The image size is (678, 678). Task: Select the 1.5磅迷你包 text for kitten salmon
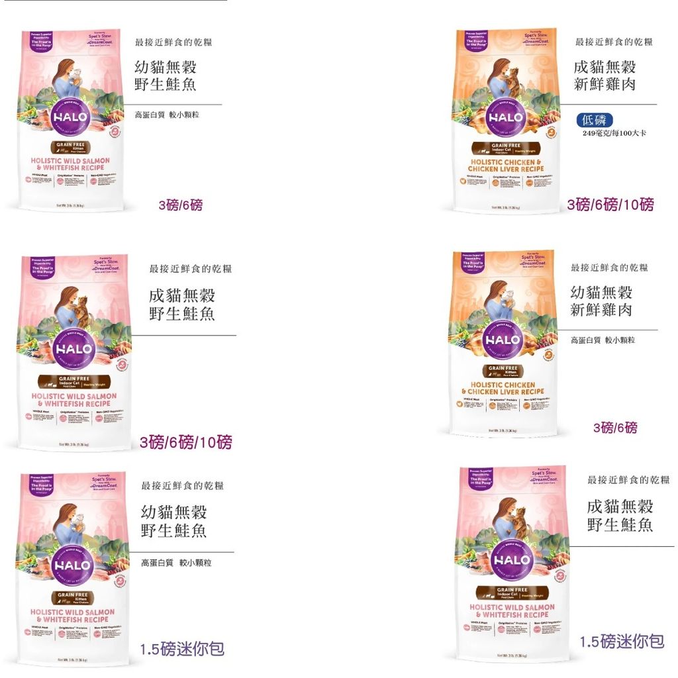[x=182, y=649]
